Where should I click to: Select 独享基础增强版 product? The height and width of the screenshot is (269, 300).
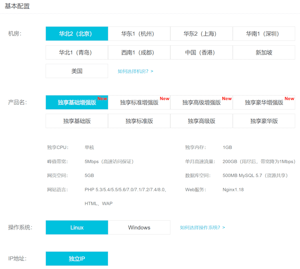click(77, 102)
